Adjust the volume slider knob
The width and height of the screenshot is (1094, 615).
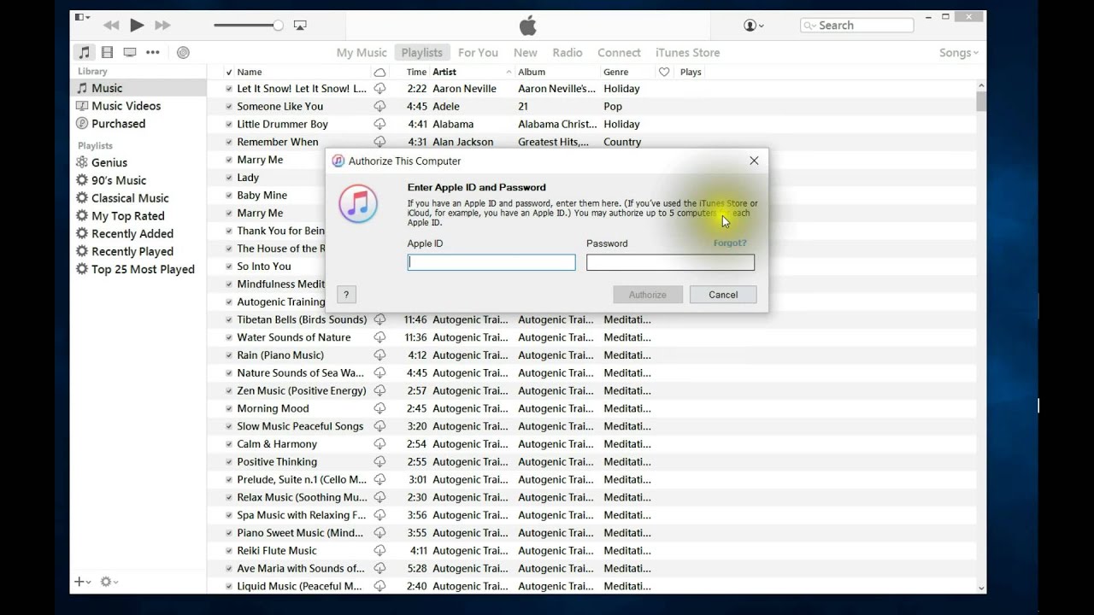(278, 26)
